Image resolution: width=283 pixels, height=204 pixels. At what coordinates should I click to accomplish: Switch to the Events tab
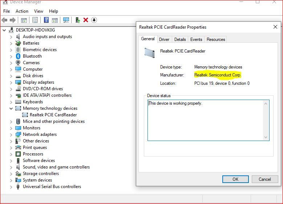point(196,39)
